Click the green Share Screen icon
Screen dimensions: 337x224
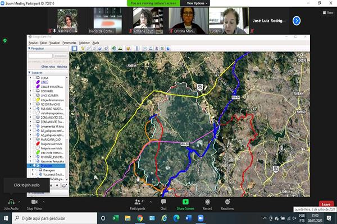(x=185, y=202)
